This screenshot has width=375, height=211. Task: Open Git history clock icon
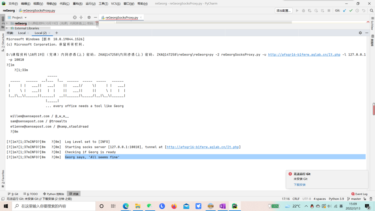pyautogui.click(x=357, y=10)
